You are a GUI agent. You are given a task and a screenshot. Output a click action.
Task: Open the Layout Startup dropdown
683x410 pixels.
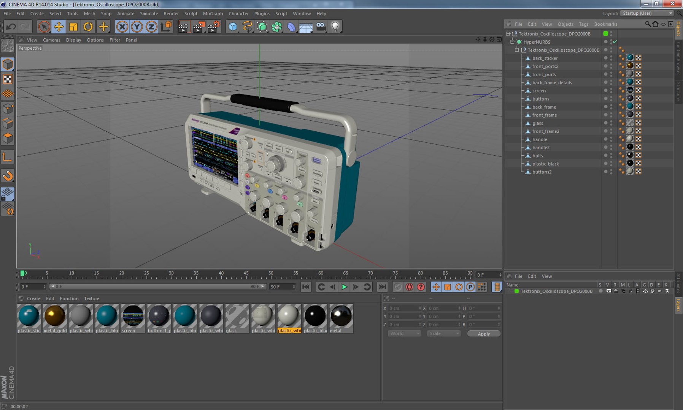tap(647, 13)
